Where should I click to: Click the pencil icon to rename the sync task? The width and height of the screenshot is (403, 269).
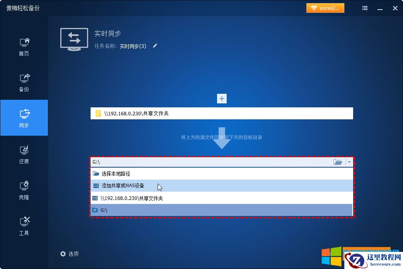155,46
